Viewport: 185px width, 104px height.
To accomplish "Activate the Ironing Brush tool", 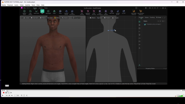I will tap(118, 12).
